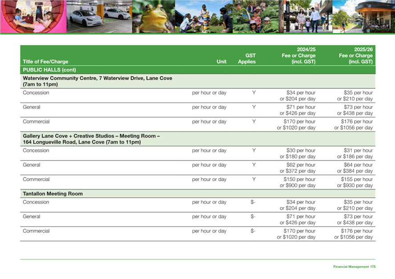395x279 pixels.
Task: Click the 'Tantallon Meeting Room' heading
Action: coord(53,193)
